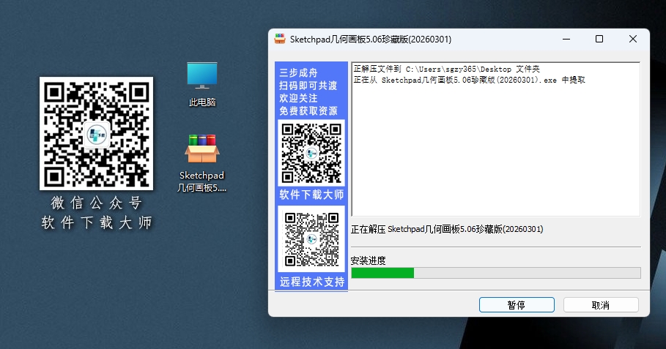The height and width of the screenshot is (349, 666).
Task: Click the 暂停 (pause) button
Action: (517, 305)
